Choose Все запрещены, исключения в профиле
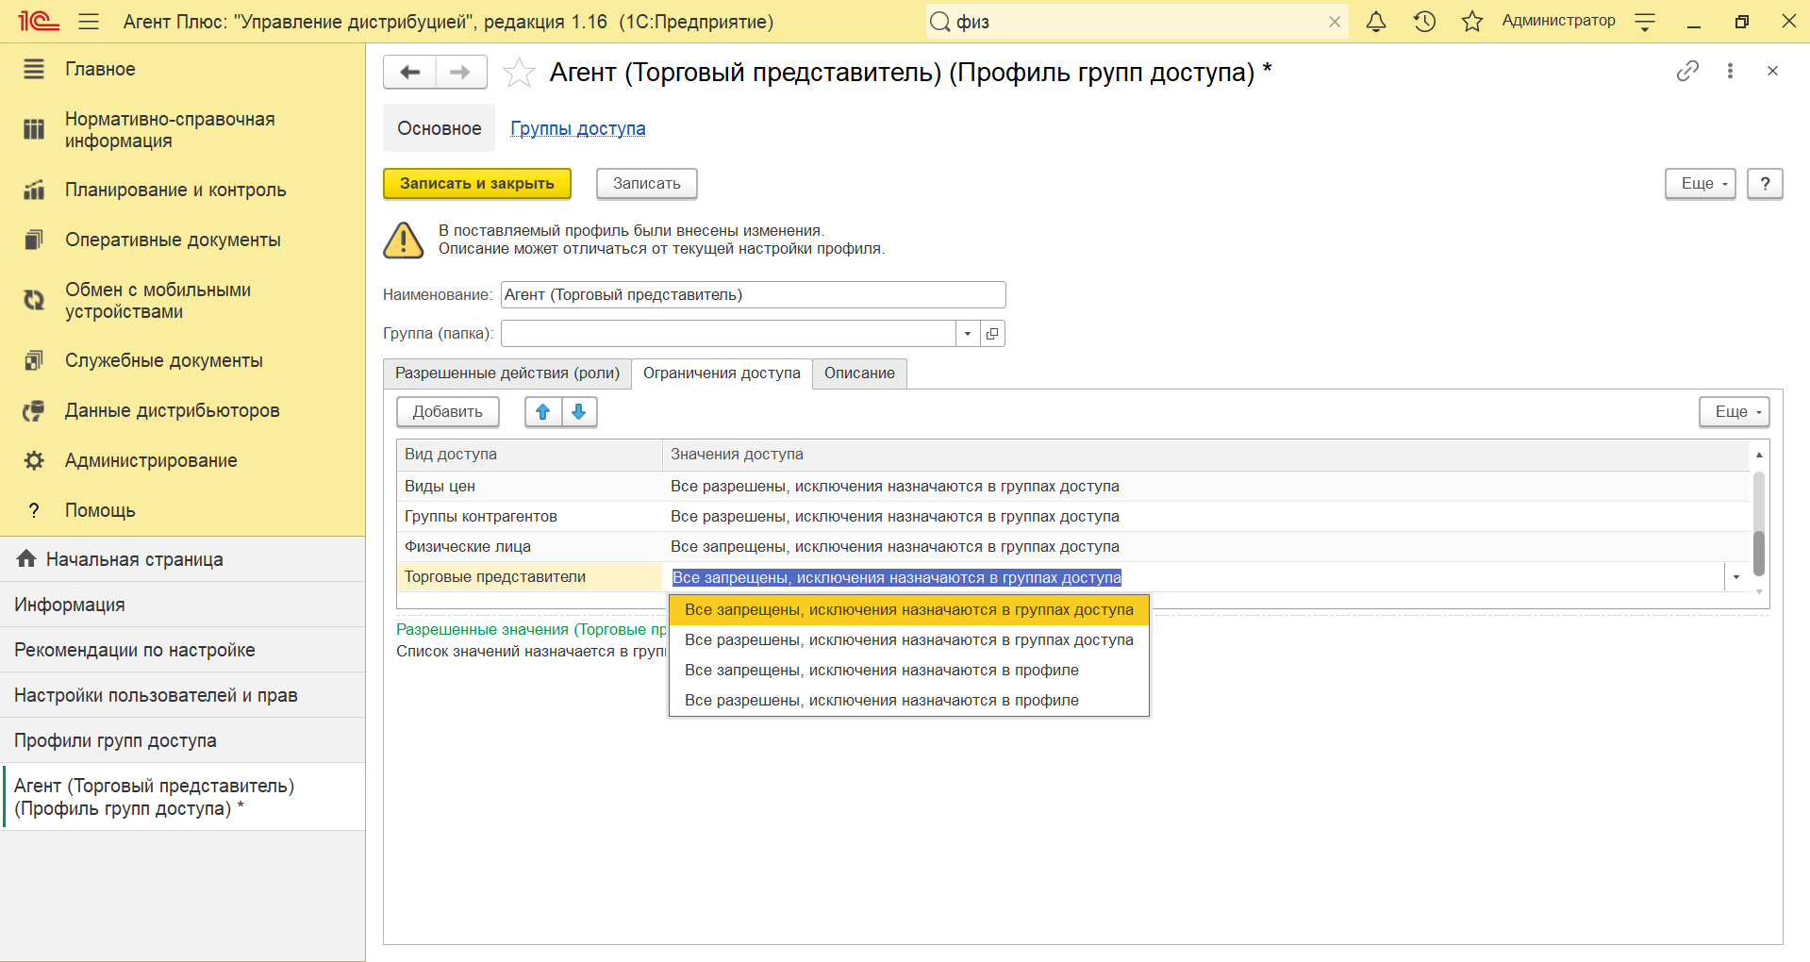The image size is (1810, 962). [x=909, y=671]
